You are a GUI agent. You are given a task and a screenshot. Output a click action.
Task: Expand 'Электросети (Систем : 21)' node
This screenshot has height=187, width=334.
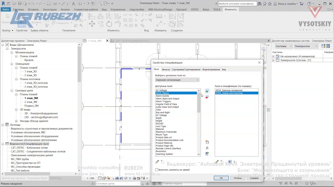click(273, 60)
